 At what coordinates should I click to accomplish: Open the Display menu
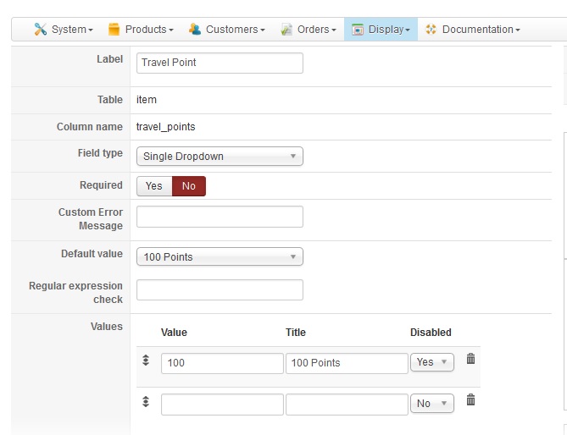pyautogui.click(x=381, y=30)
